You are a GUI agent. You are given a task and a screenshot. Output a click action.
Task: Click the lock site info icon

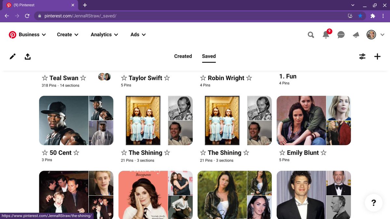click(x=40, y=16)
